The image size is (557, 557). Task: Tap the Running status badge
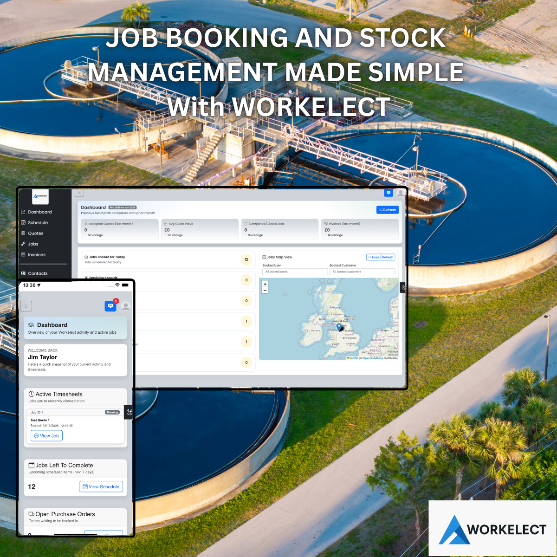coord(112,412)
